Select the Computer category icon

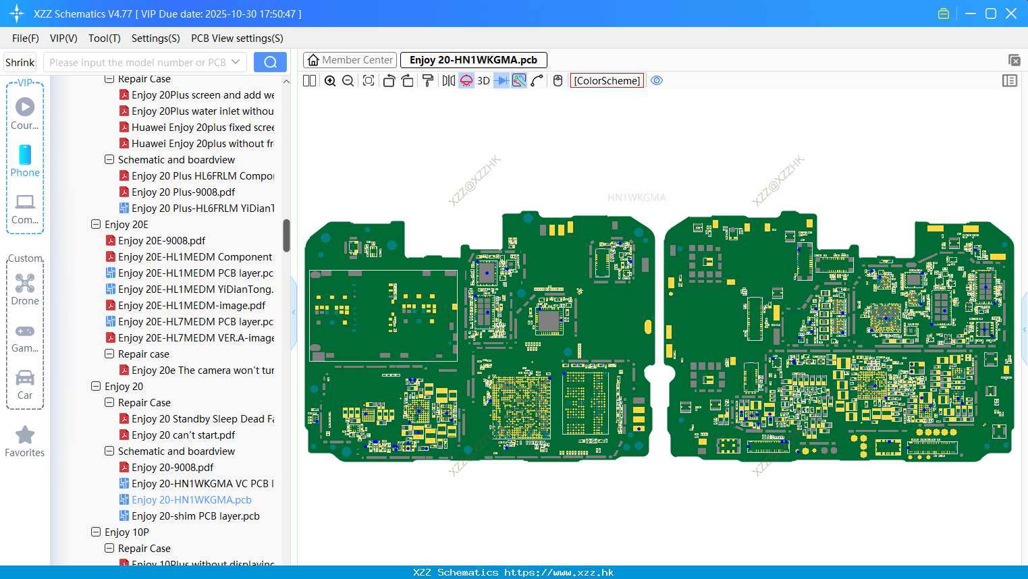point(25,209)
